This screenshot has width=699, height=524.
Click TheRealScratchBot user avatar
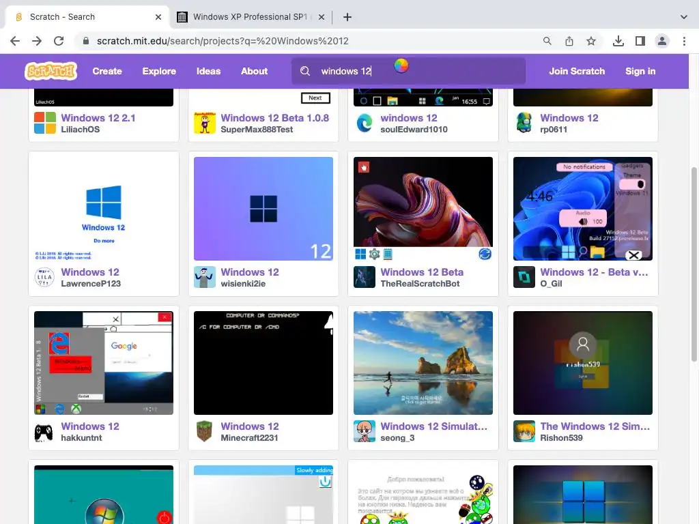[x=365, y=277]
